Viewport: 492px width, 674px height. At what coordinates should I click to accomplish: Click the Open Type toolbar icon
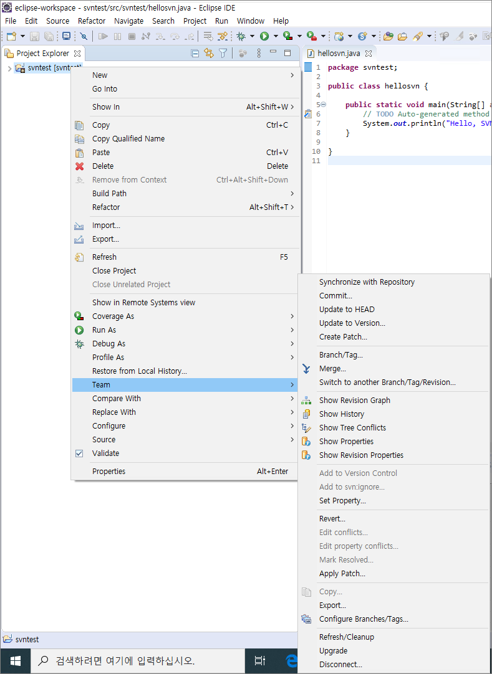pyautogui.click(x=388, y=37)
